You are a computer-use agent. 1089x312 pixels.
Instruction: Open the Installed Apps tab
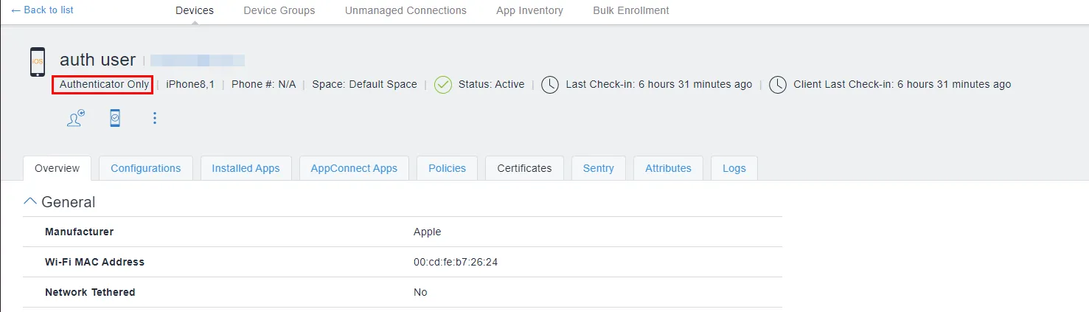point(246,168)
